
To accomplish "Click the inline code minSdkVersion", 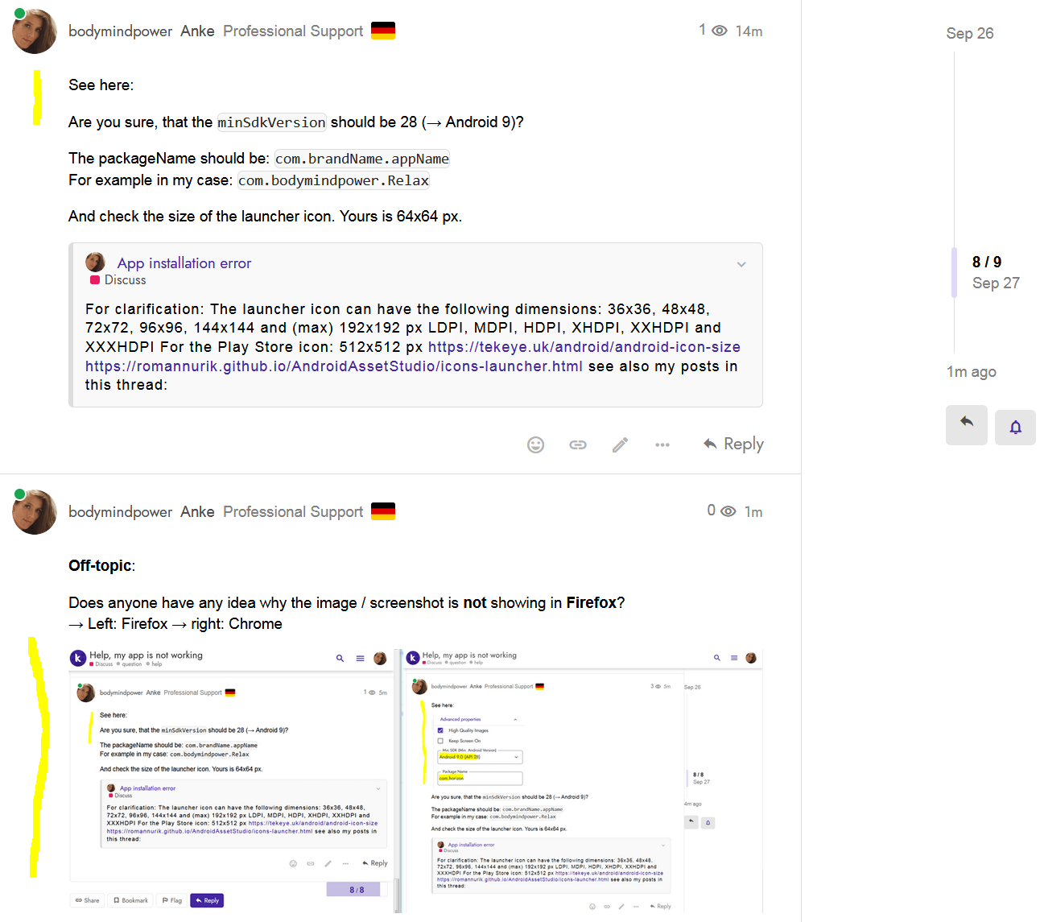I will pyautogui.click(x=272, y=122).
